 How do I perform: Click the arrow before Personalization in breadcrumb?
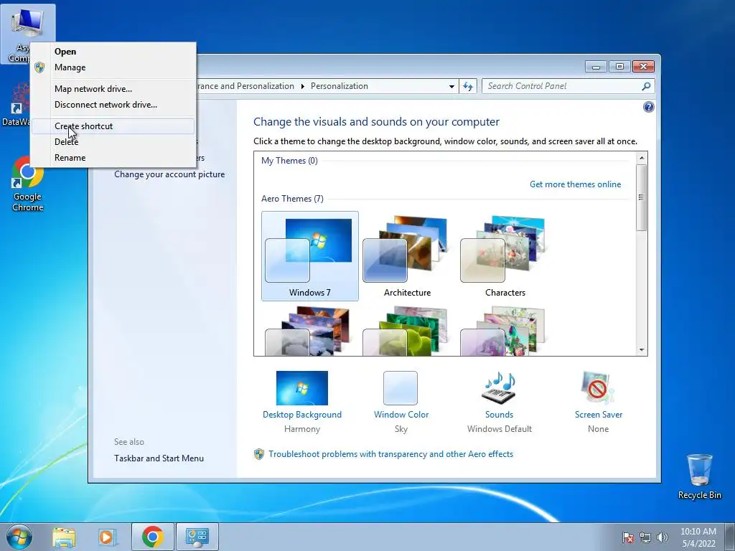(x=302, y=86)
